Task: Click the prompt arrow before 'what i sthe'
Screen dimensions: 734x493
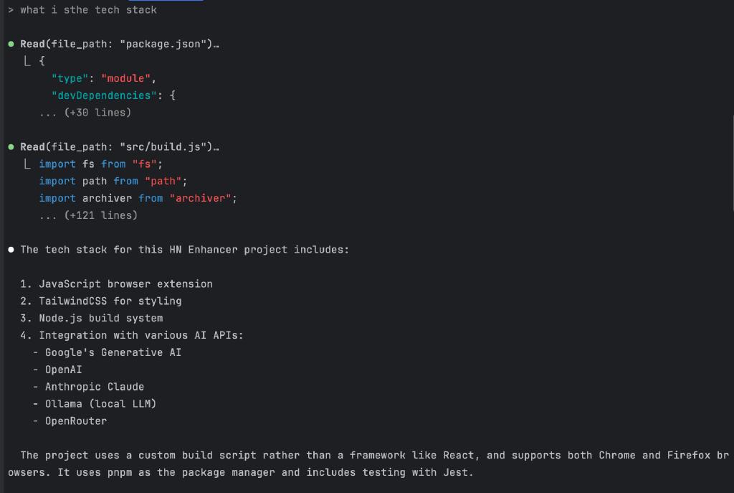Action: tap(11, 10)
